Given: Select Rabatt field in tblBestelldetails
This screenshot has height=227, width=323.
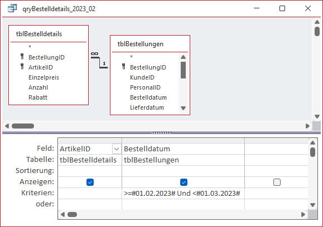Looking at the screenshot, I should pyautogui.click(x=38, y=97).
